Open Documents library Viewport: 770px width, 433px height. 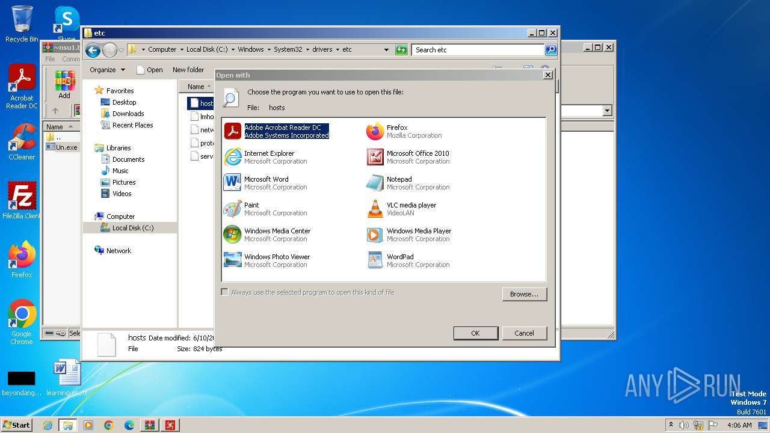click(128, 159)
